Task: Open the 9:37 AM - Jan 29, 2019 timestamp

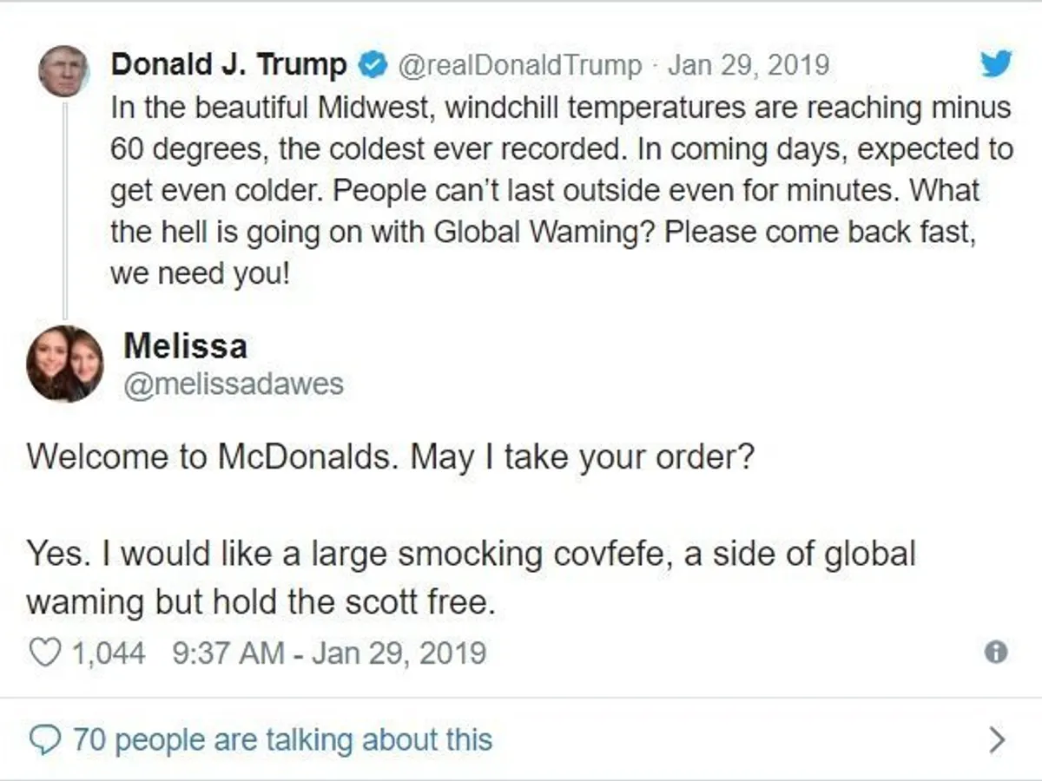Action: click(x=329, y=653)
